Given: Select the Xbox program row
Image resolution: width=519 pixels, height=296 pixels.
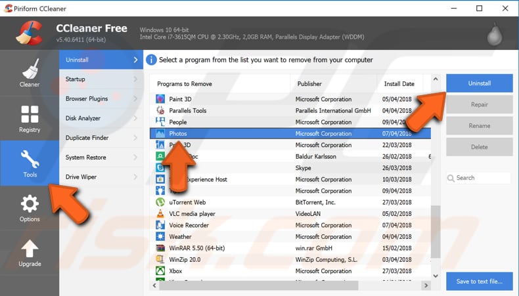Looking at the screenshot, I should tap(290, 271).
